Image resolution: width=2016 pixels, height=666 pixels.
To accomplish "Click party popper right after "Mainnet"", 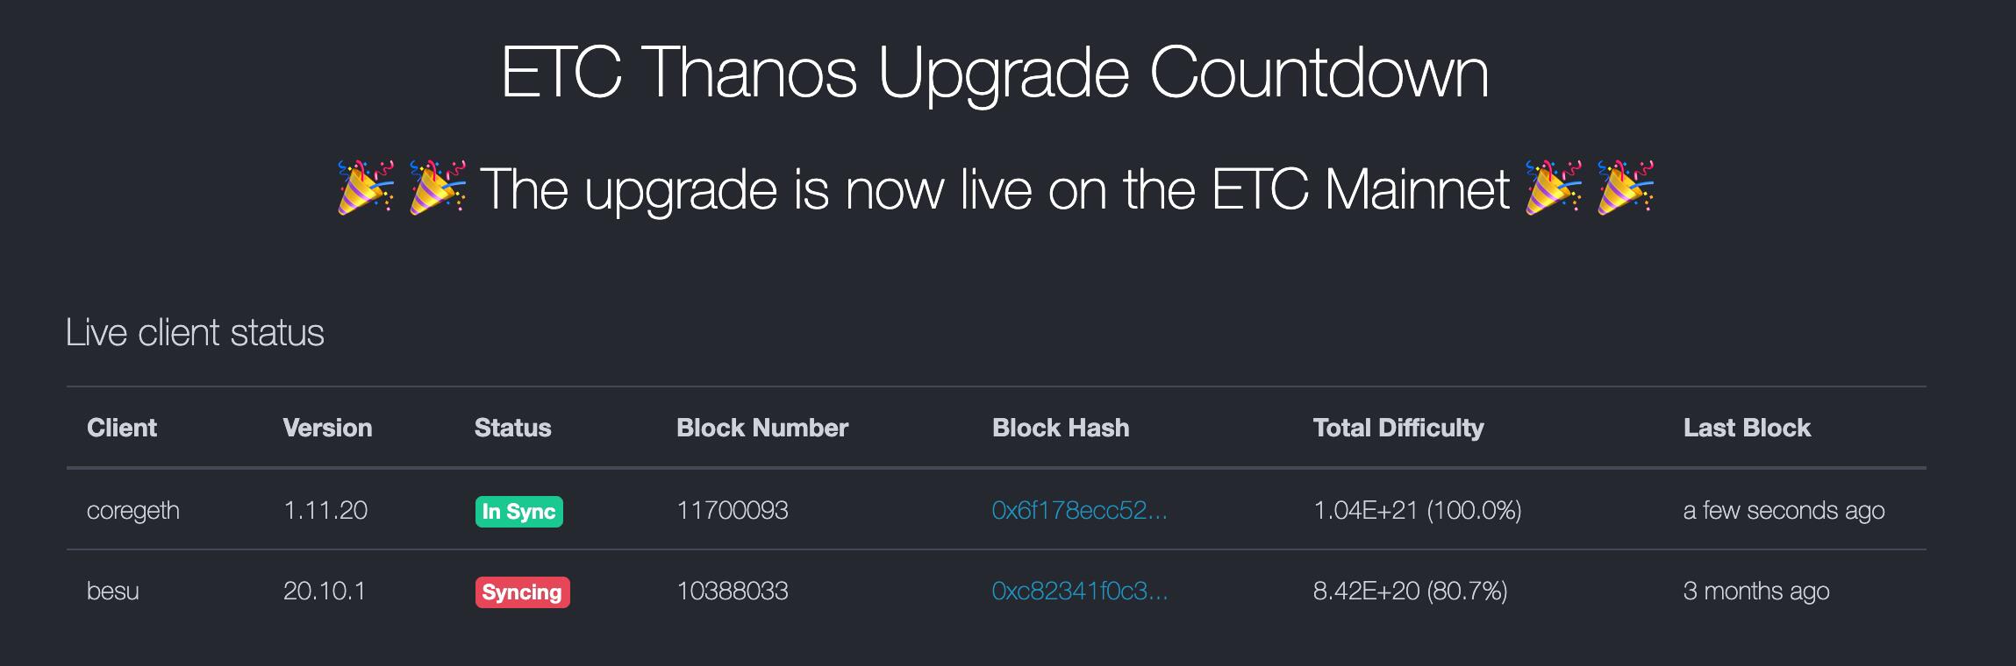I will pos(1554,187).
